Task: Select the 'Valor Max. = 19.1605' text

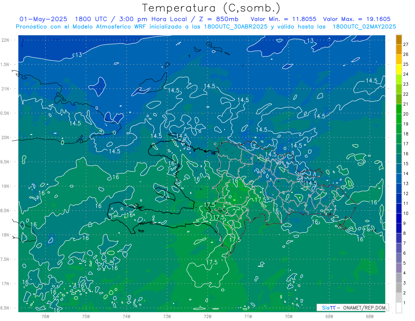Action: point(357,19)
